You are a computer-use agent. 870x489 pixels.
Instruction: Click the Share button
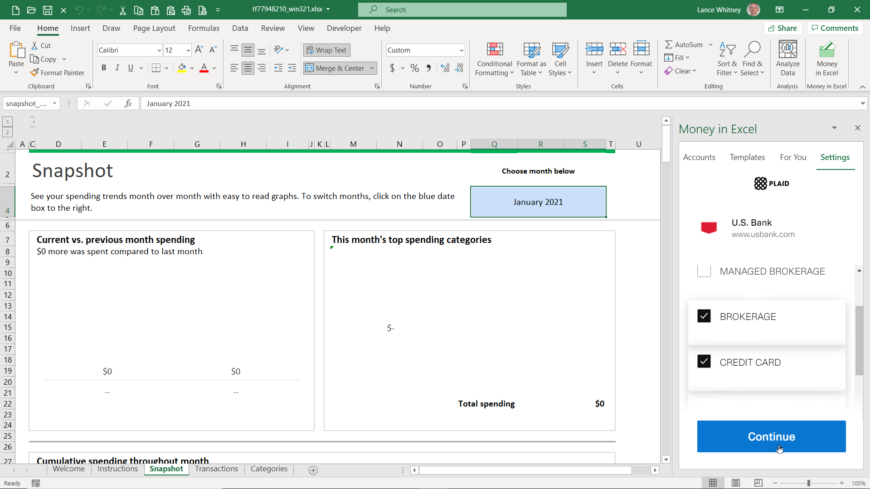[x=783, y=28]
